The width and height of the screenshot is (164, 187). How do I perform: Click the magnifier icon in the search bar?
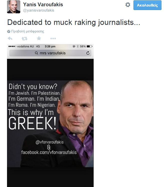(x=37, y=53)
